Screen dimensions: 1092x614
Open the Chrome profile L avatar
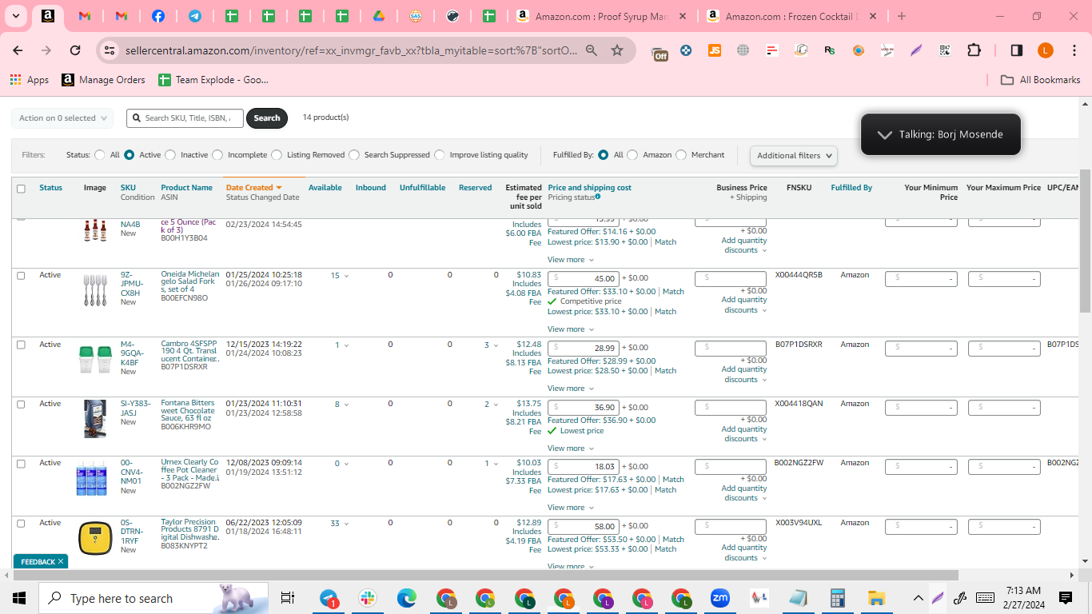pos(1046,50)
